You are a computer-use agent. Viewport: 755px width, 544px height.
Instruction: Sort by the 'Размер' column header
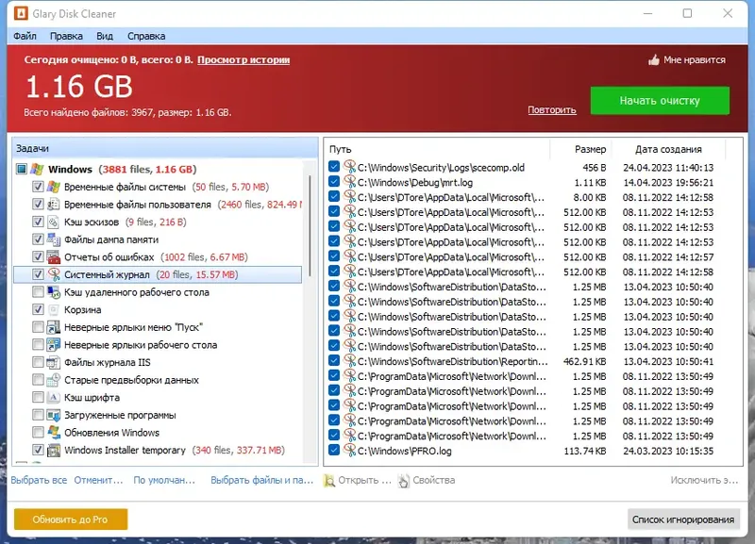tap(580, 149)
